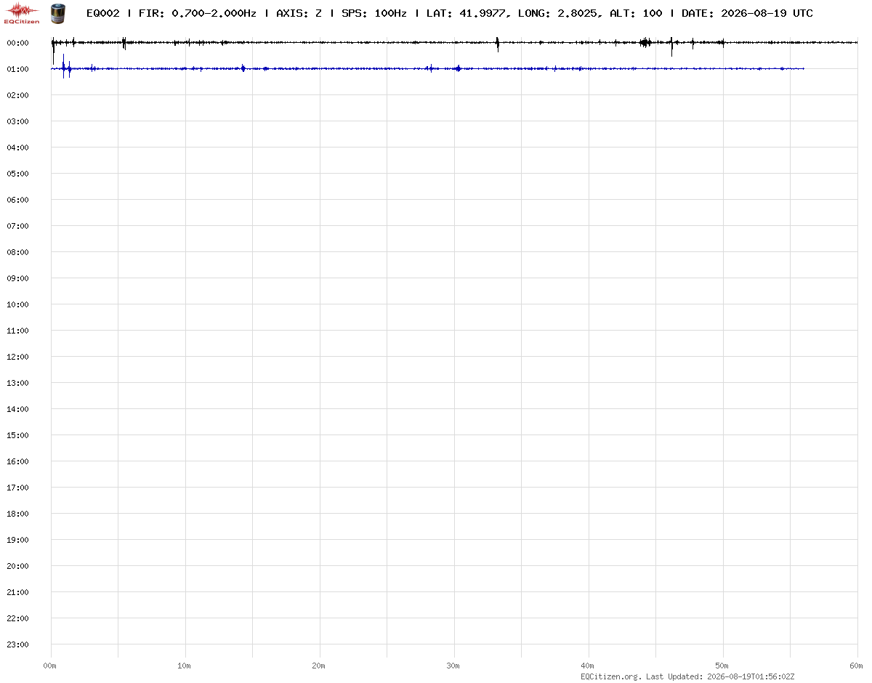
Task: Click the 14:00 hour row label
Action: pos(17,409)
